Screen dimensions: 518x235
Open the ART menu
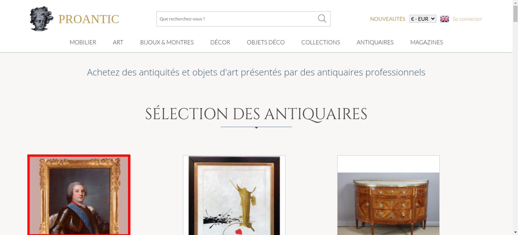[x=118, y=42]
